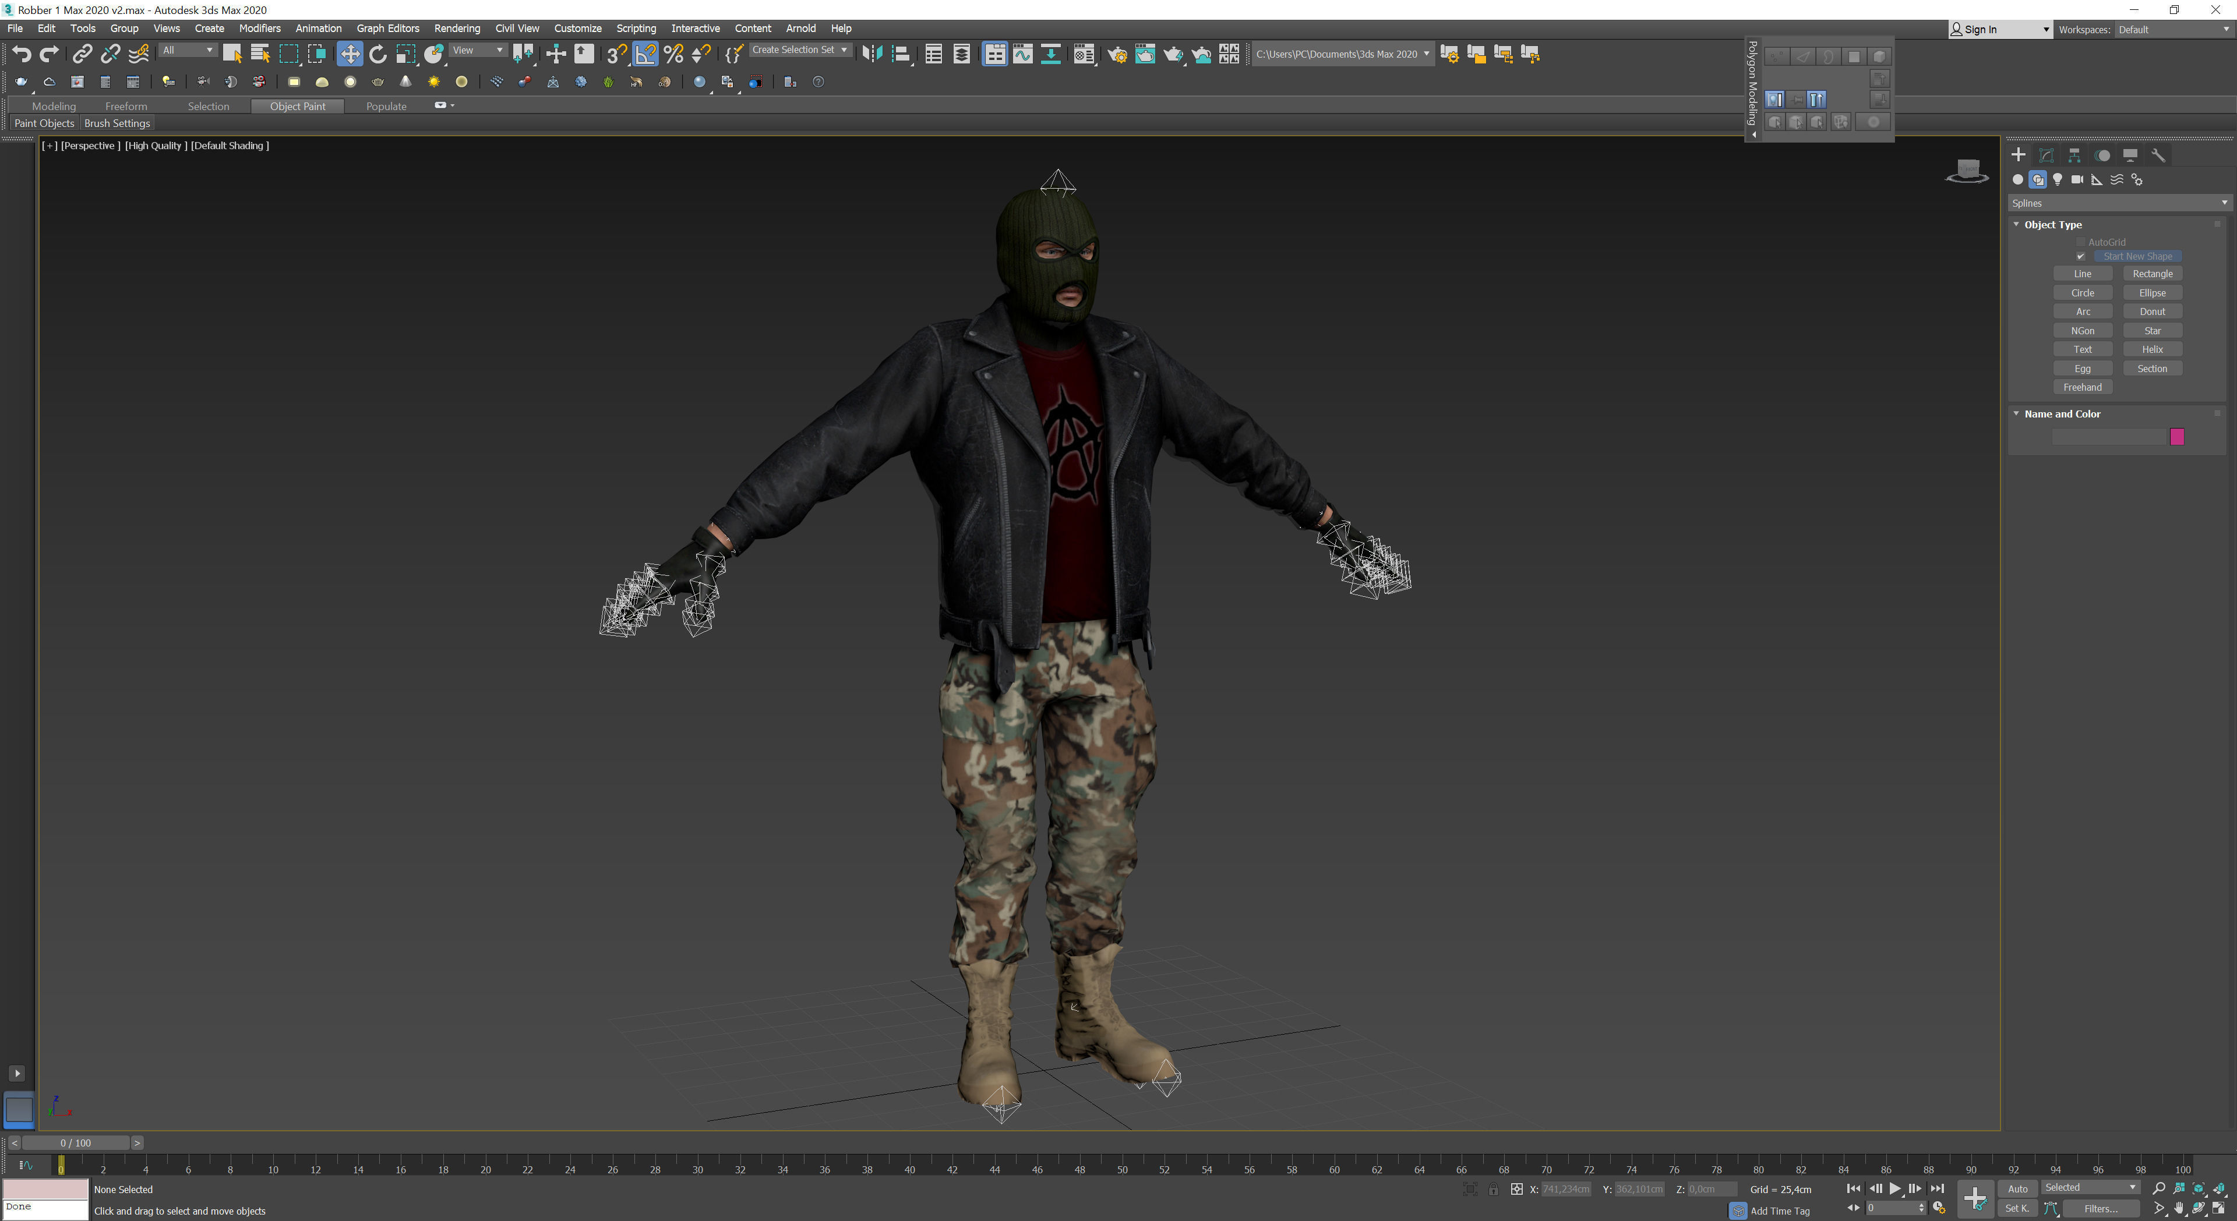Screen dimensions: 2237x1221
Task: Toggle the Ribbon display button
Action: pos(995,54)
